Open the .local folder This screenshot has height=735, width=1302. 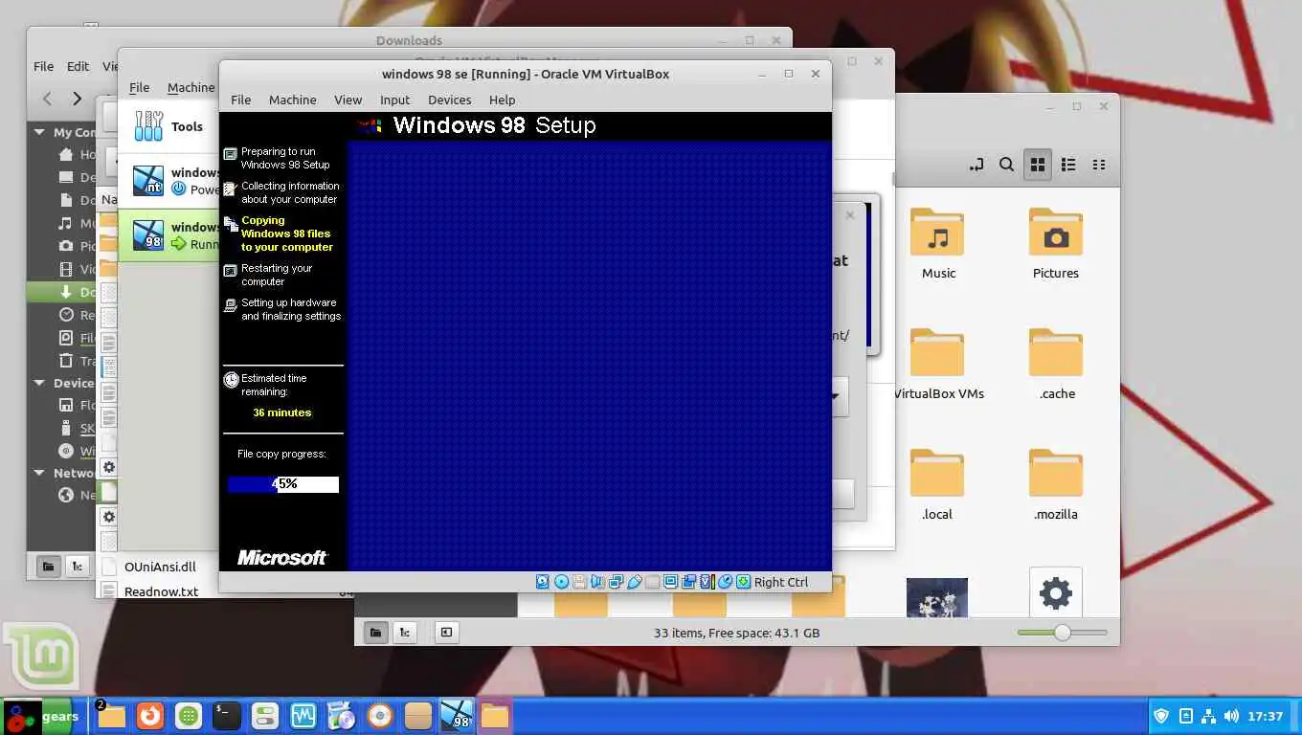[937, 484]
